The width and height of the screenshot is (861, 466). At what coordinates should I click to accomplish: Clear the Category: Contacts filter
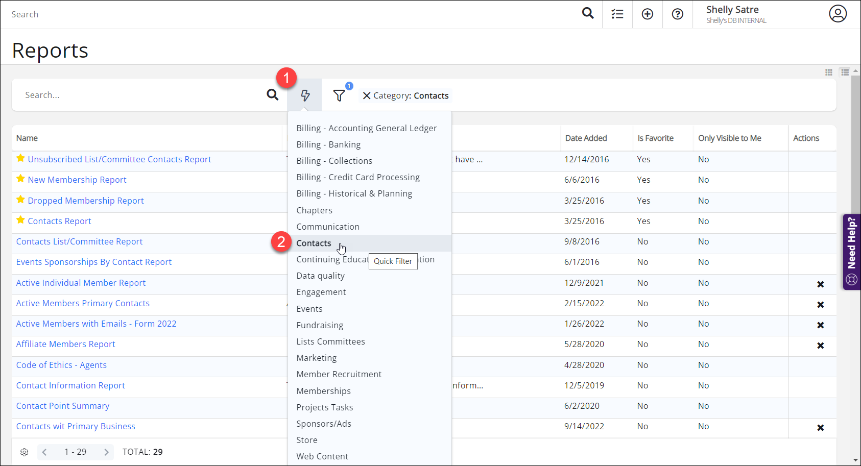click(366, 95)
